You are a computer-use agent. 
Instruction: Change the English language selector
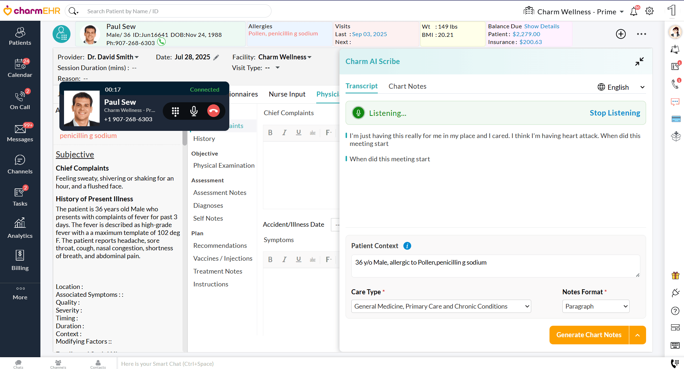(621, 87)
